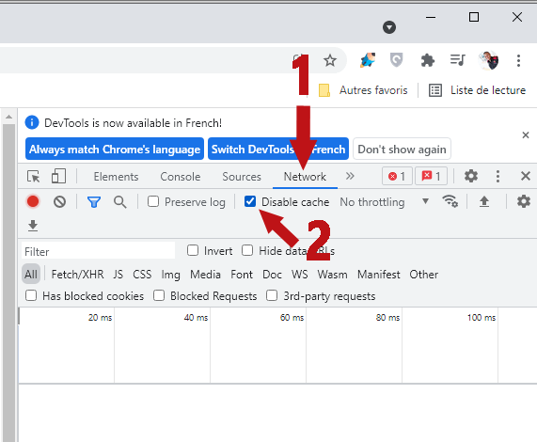537x442 pixels.
Task: Close the DevTools panel
Action: click(x=526, y=176)
